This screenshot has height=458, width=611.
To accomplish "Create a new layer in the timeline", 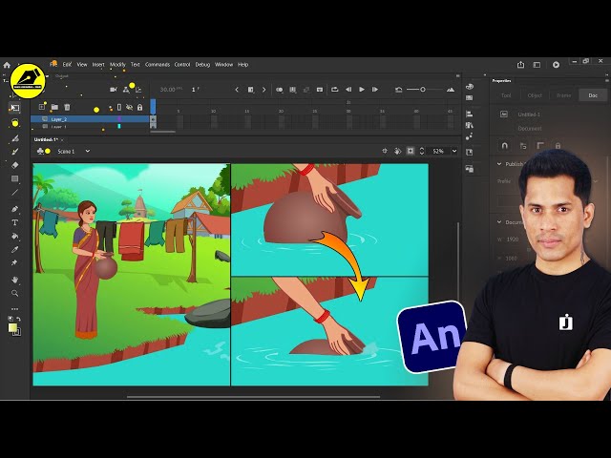I will (42, 107).
